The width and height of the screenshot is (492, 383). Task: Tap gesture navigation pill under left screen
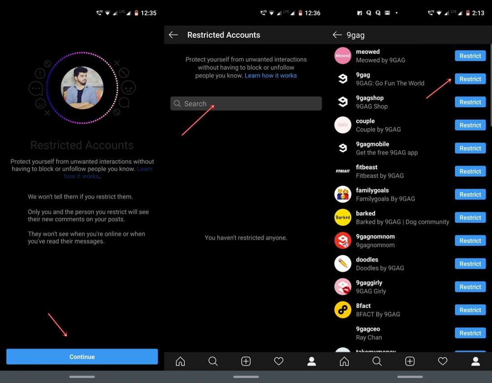pyautogui.click(x=82, y=377)
